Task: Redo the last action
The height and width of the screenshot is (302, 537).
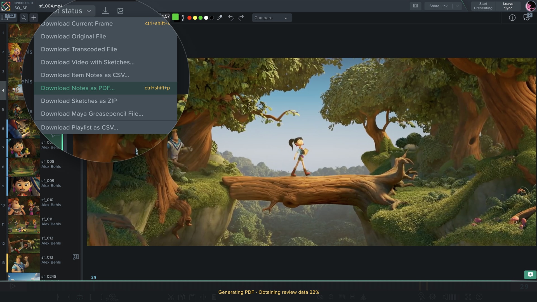Action: [x=241, y=18]
